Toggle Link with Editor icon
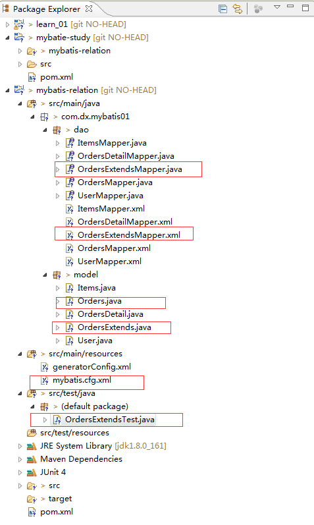This screenshot has height=525, width=314. (238, 9)
